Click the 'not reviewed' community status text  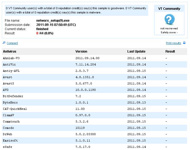(x=169, y=28)
